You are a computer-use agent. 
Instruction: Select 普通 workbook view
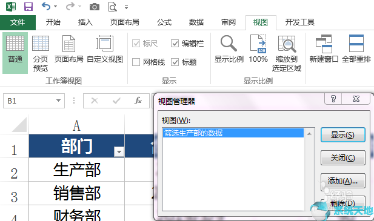[15, 53]
